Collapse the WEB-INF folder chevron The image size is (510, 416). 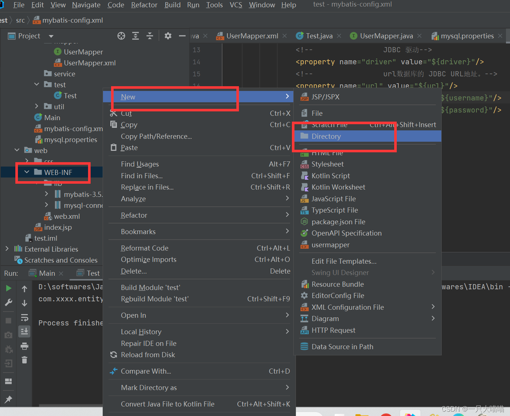27,172
